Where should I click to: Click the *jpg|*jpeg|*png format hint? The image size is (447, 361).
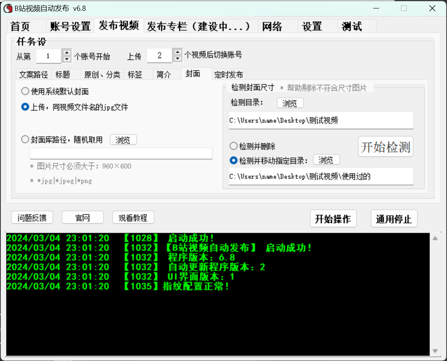click(x=61, y=181)
